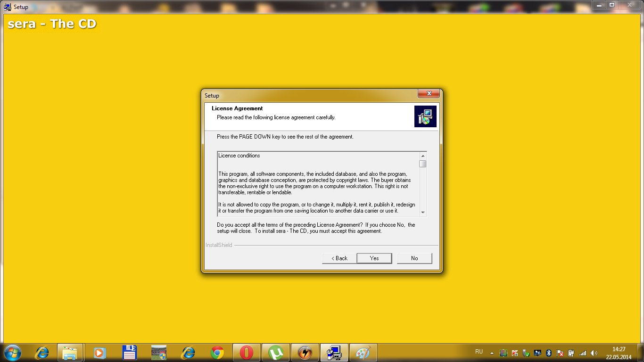
Task: Click Yes to accept the license agreement
Action: click(x=374, y=258)
